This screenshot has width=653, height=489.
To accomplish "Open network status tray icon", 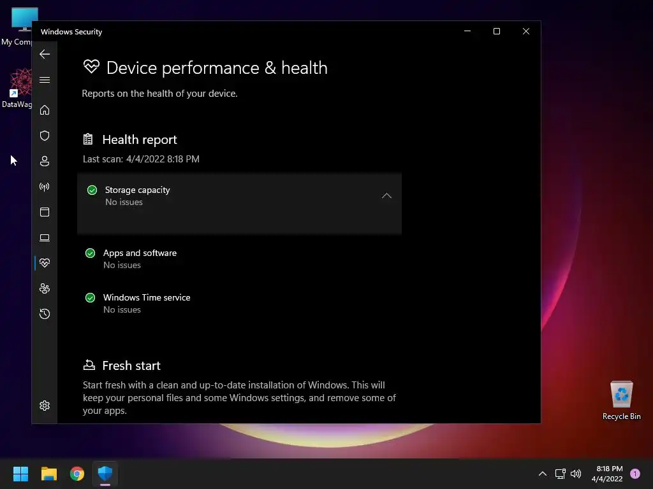I will 560,474.
